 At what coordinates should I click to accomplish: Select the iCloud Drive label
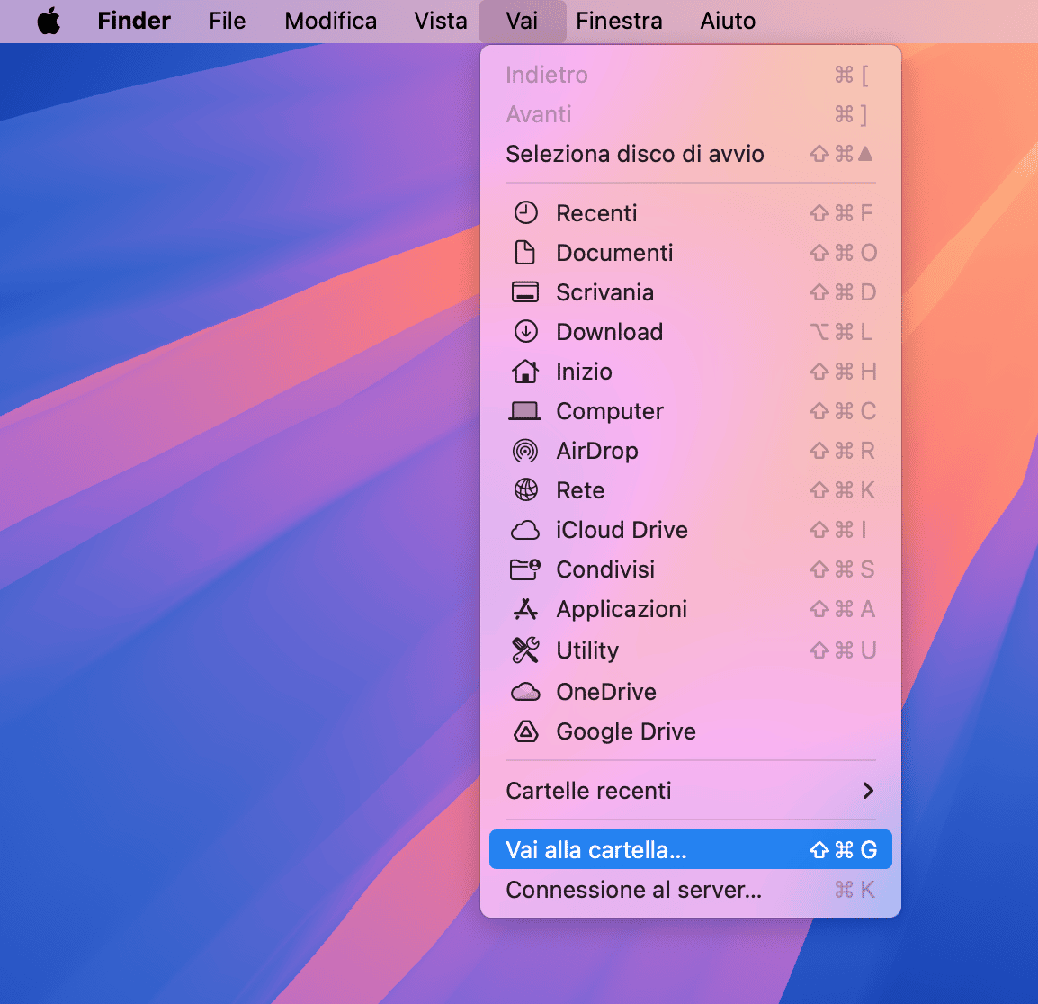622,530
